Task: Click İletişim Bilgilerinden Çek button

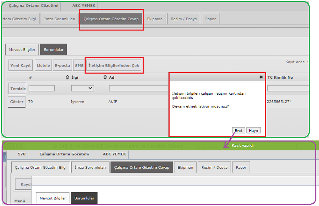Action: tap(114, 65)
